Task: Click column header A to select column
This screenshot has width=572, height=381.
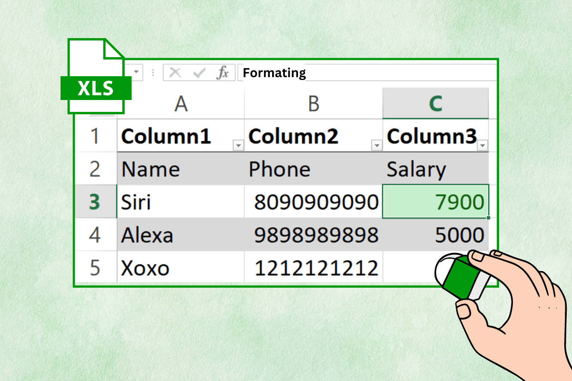Action: [x=180, y=103]
